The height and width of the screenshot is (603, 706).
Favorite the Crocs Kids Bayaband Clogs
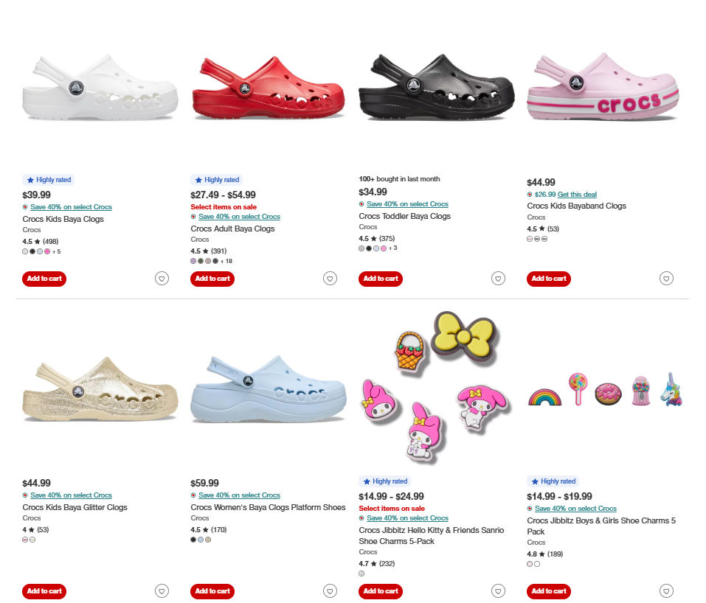[666, 279]
